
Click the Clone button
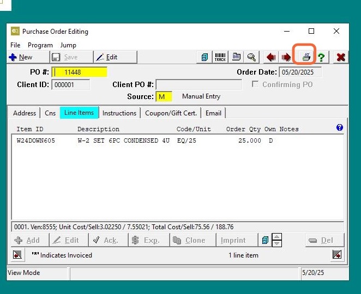pos(193,240)
